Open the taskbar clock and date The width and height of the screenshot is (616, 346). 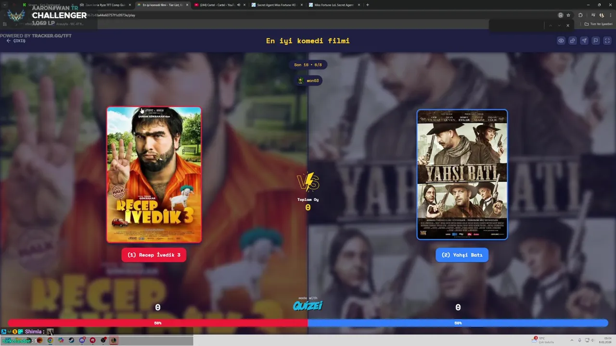pyautogui.click(x=605, y=340)
